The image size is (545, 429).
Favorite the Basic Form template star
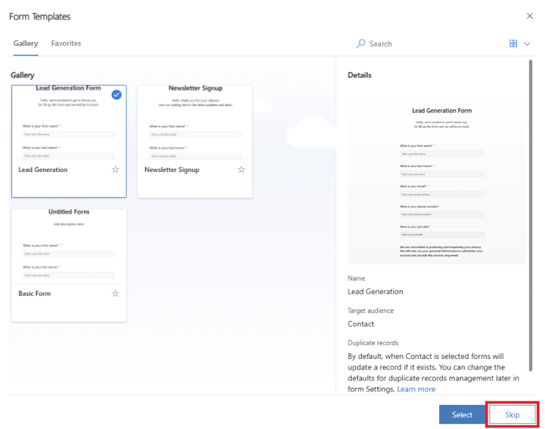(x=115, y=293)
